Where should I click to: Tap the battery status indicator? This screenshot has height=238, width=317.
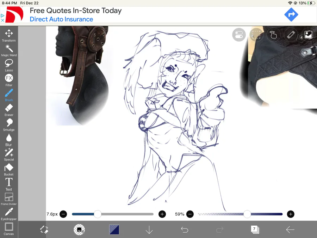coord(311,3)
